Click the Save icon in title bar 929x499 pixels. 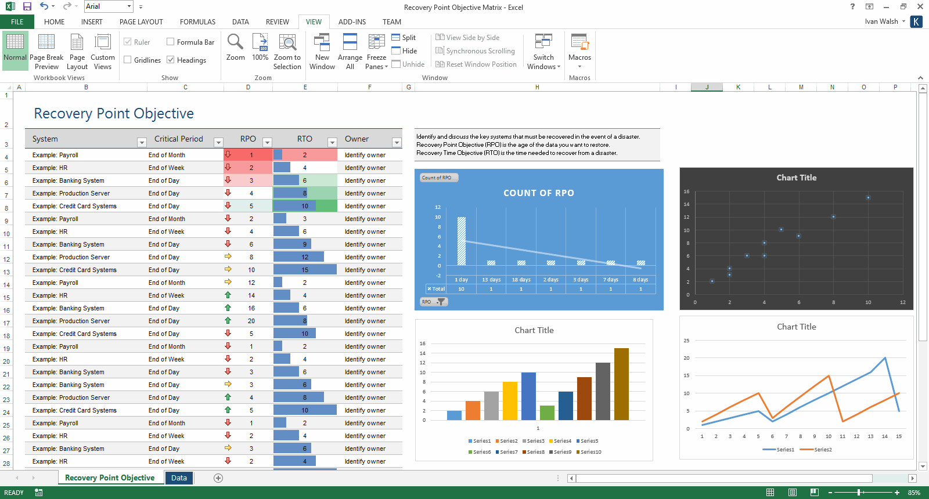coord(27,6)
